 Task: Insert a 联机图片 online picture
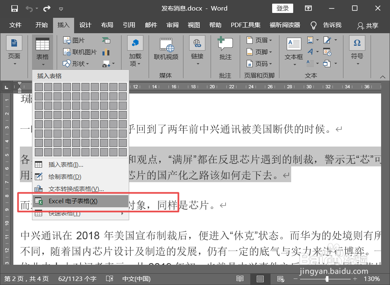80,52
